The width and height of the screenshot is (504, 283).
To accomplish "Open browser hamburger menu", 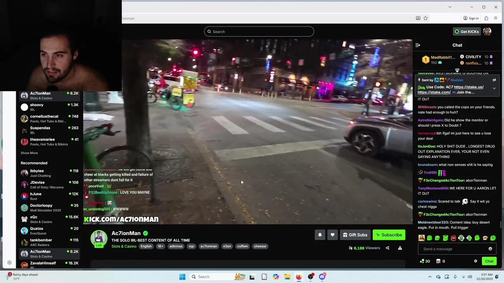I will tap(495, 18).
